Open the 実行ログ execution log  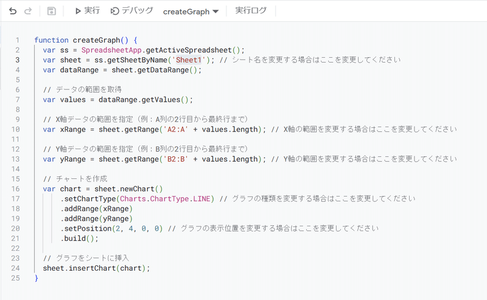tap(251, 10)
